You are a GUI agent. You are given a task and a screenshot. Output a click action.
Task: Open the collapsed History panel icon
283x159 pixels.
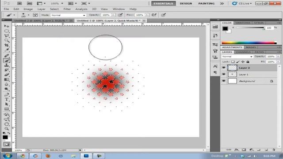pyautogui.click(x=215, y=35)
